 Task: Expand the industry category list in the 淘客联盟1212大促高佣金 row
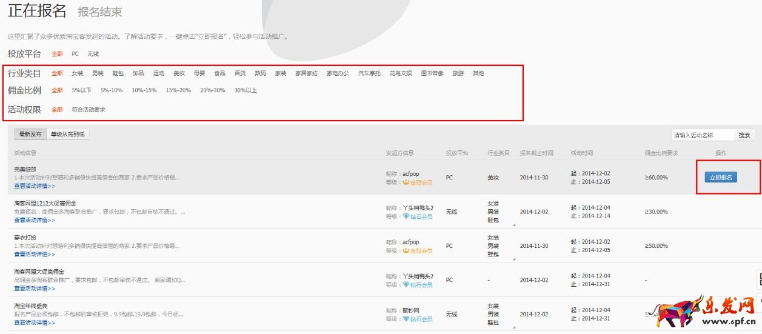pyautogui.click(x=513, y=225)
